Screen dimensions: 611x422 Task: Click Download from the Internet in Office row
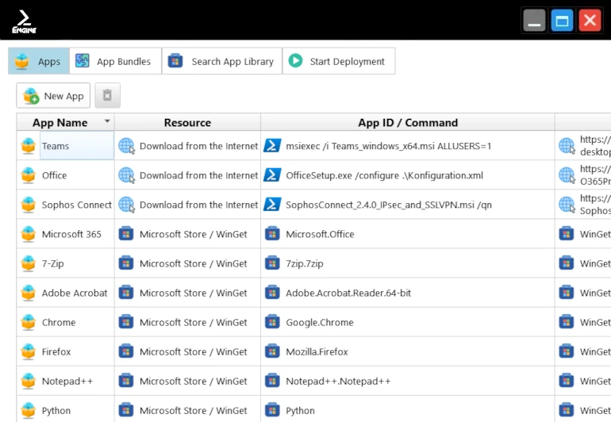[x=198, y=175]
